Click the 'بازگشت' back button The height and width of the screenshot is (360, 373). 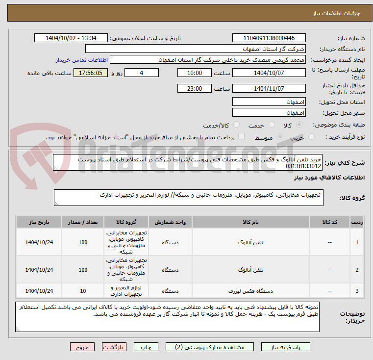pyautogui.click(x=114, y=347)
